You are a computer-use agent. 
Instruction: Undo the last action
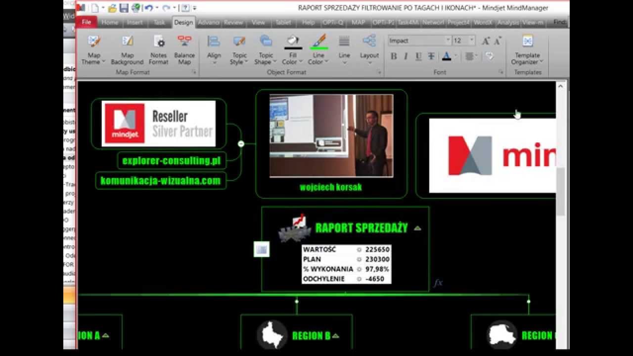148,8
